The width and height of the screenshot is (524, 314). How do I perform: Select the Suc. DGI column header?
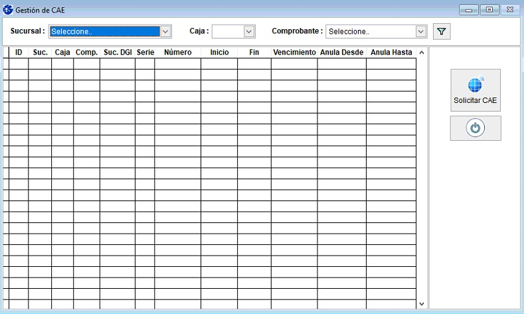tap(117, 52)
